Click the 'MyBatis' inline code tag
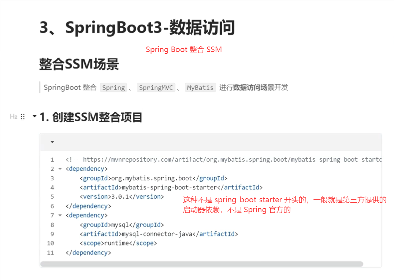This screenshot has width=394, height=280. pyautogui.click(x=200, y=88)
